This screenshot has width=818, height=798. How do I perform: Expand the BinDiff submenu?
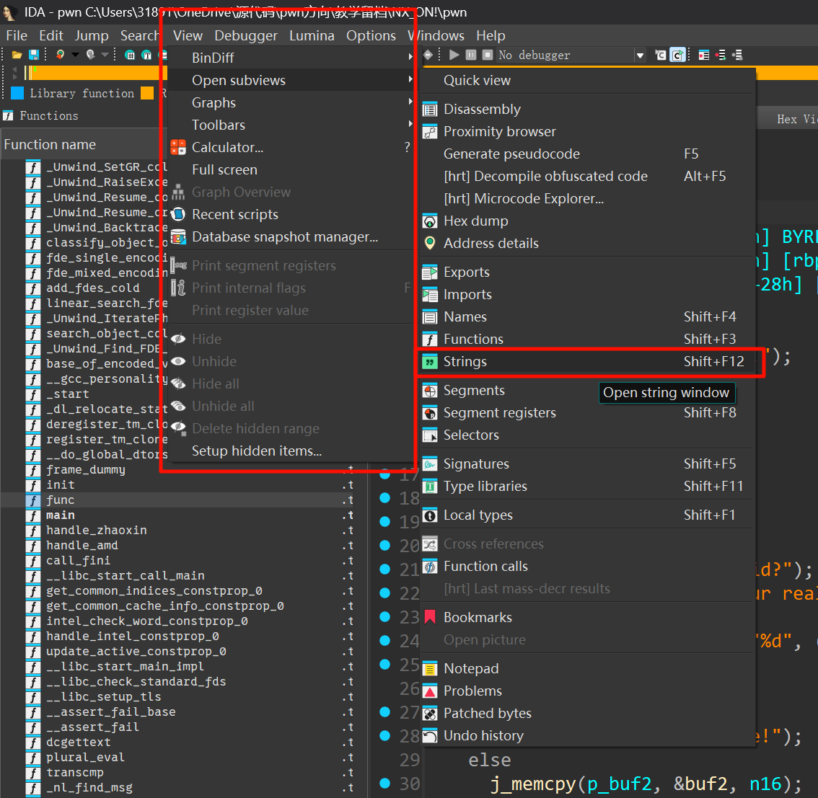291,58
